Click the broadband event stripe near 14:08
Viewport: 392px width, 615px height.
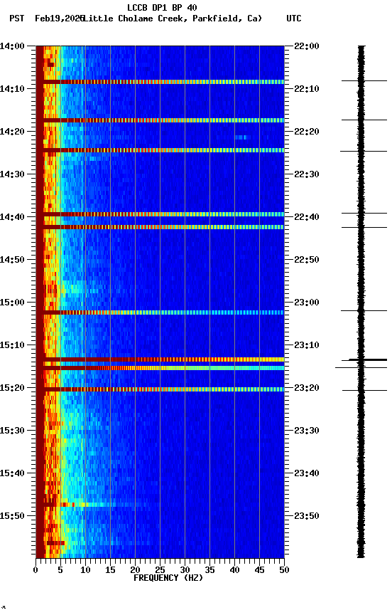pyautogui.click(x=163, y=82)
